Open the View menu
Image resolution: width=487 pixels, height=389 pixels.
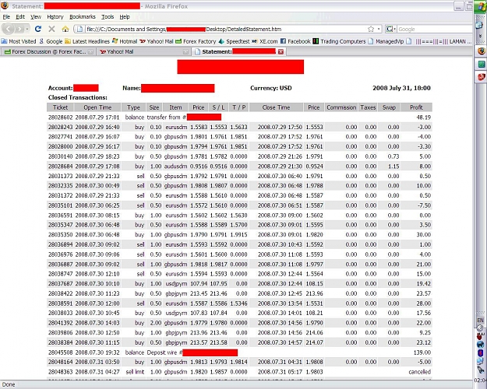click(x=36, y=17)
